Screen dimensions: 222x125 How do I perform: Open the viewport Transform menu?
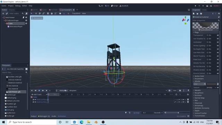[76, 14]
